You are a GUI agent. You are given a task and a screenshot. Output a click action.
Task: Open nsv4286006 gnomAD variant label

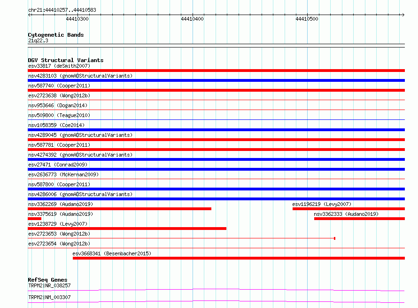point(80,194)
